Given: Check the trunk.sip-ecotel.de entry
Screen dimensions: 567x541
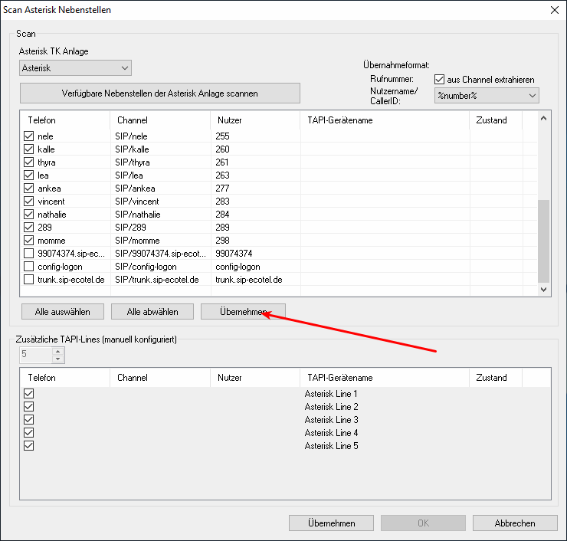Looking at the screenshot, I should pos(29,280).
